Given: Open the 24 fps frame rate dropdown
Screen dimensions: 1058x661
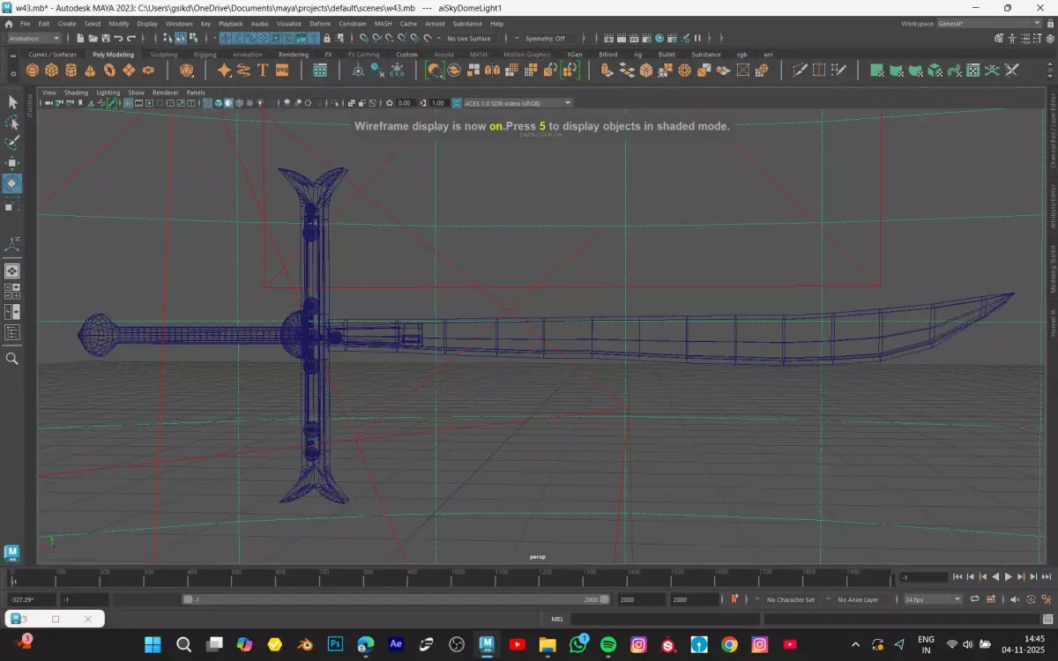Looking at the screenshot, I should point(933,599).
